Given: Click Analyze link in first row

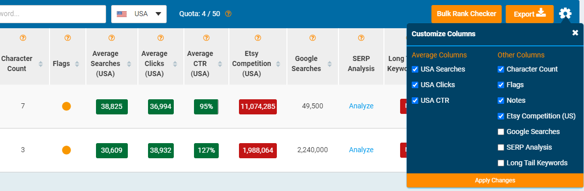Looking at the screenshot, I should point(361,106).
